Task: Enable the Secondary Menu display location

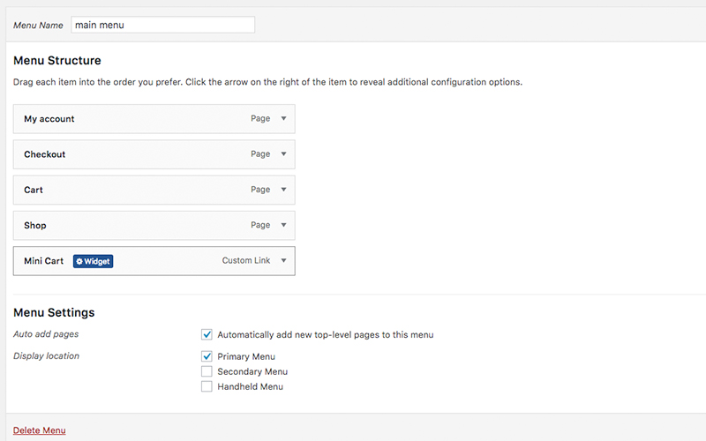Action: tap(207, 371)
